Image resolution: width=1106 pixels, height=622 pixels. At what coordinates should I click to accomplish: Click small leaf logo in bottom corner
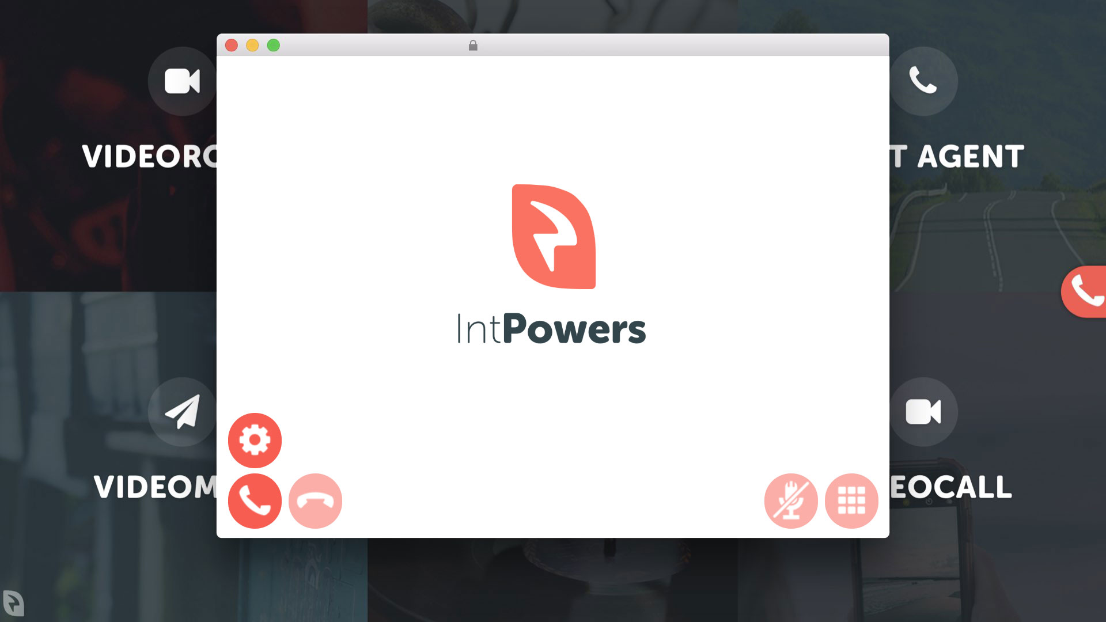pyautogui.click(x=13, y=603)
